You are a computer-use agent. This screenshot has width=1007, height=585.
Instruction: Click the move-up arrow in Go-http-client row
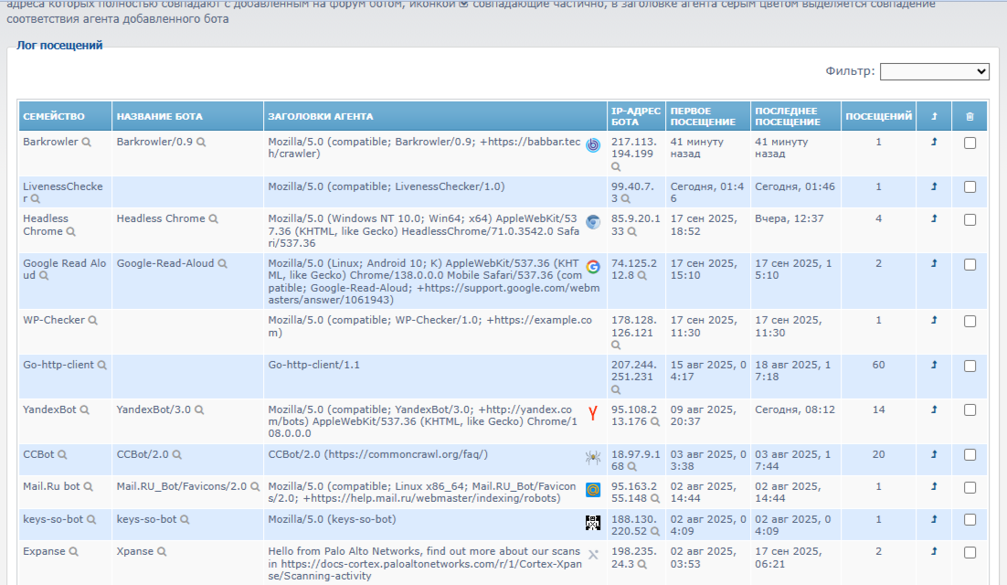coord(934,366)
